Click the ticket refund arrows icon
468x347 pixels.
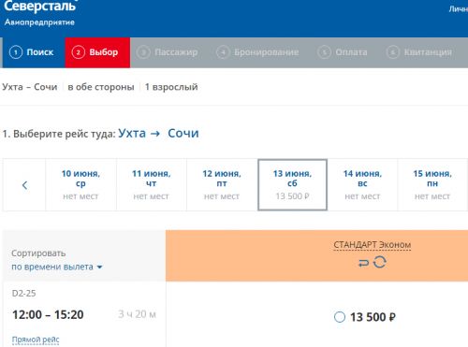(363, 263)
